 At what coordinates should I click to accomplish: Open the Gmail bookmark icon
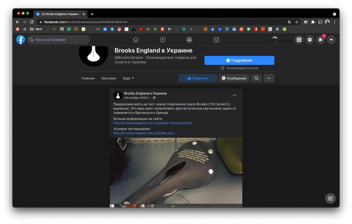pos(98,29)
